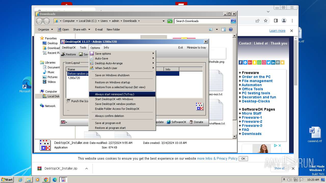
Task: Click the Explorer help icon
Action: pos(231,29)
